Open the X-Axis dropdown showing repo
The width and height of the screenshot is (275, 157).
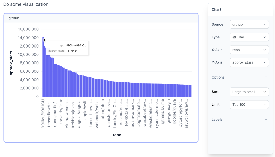click(x=249, y=50)
